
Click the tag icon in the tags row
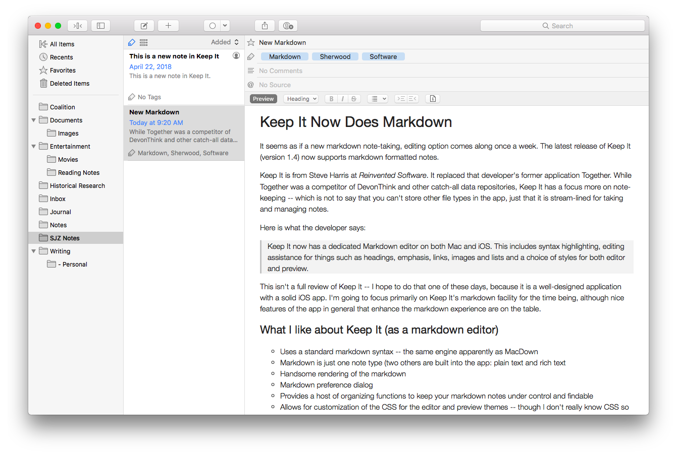pyautogui.click(x=251, y=56)
